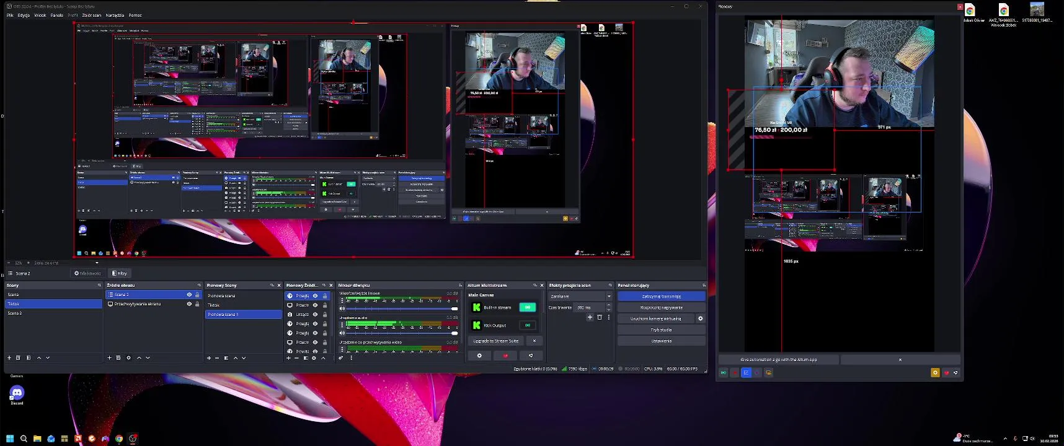Click blue edit icon in Pionowy window
This screenshot has height=446, width=1064.
point(746,372)
